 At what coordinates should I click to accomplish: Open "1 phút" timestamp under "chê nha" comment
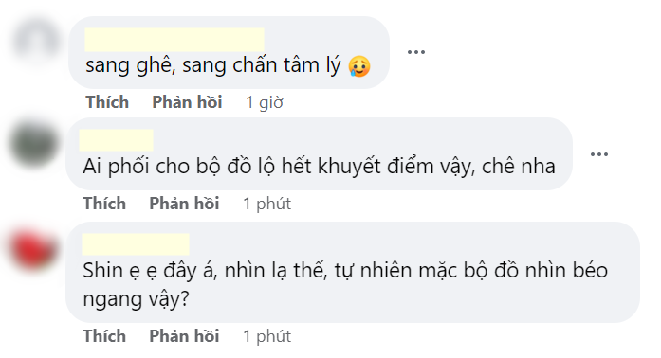(x=266, y=204)
